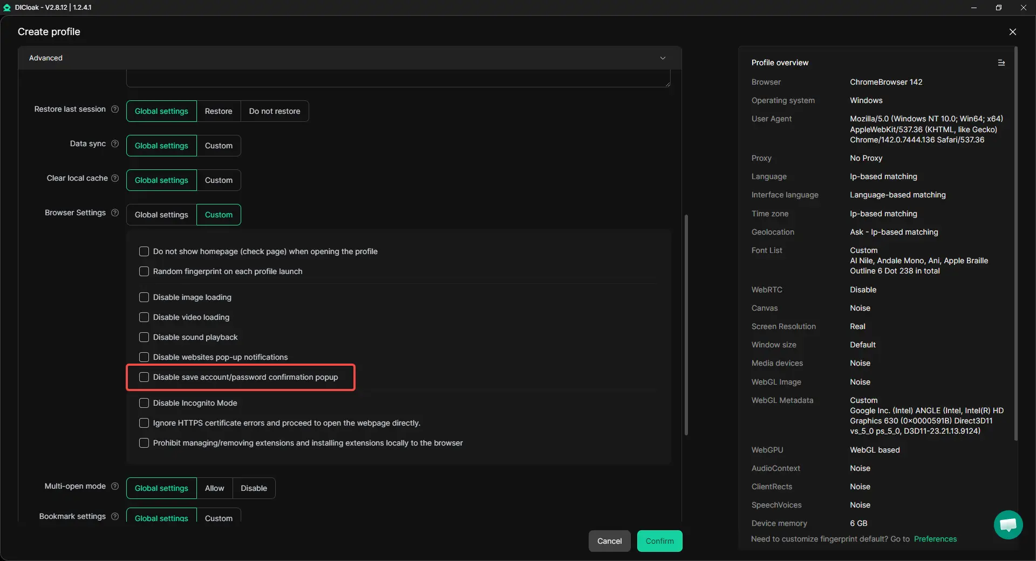The width and height of the screenshot is (1036, 561).
Task: Enable Random fingerprint on each profile launch
Action: pos(144,272)
